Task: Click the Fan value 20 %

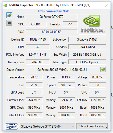Action: pos(34,85)
